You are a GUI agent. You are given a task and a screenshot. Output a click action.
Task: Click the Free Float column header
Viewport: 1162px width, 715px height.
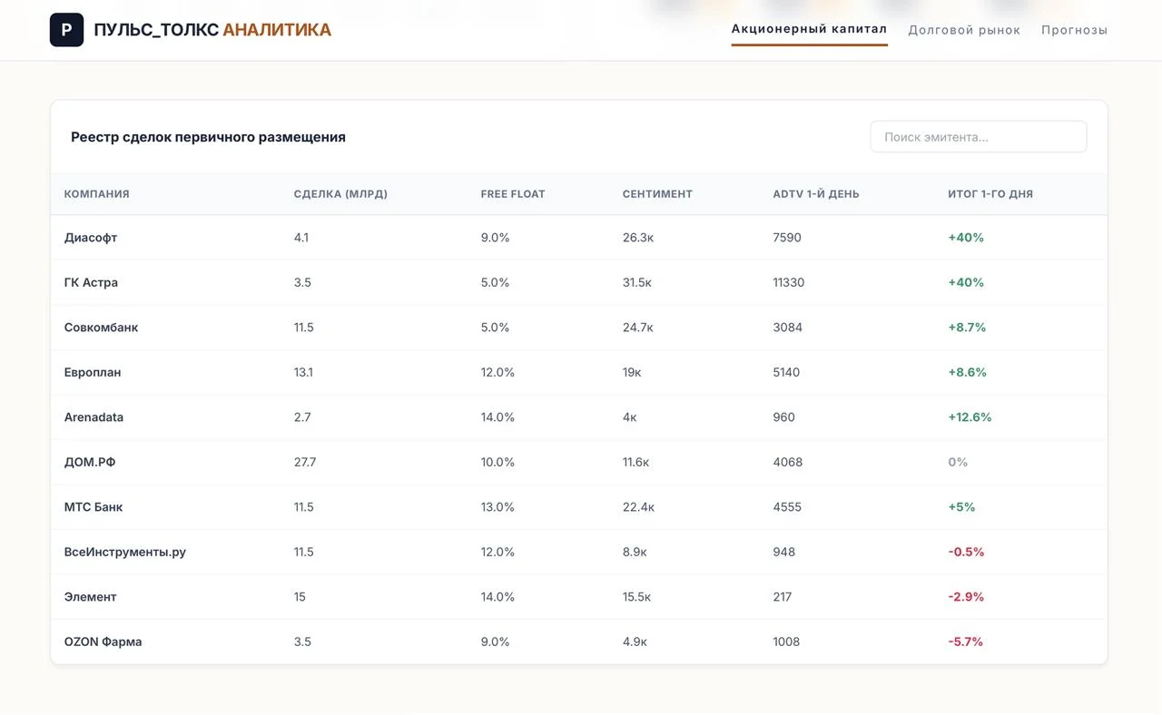[513, 194]
